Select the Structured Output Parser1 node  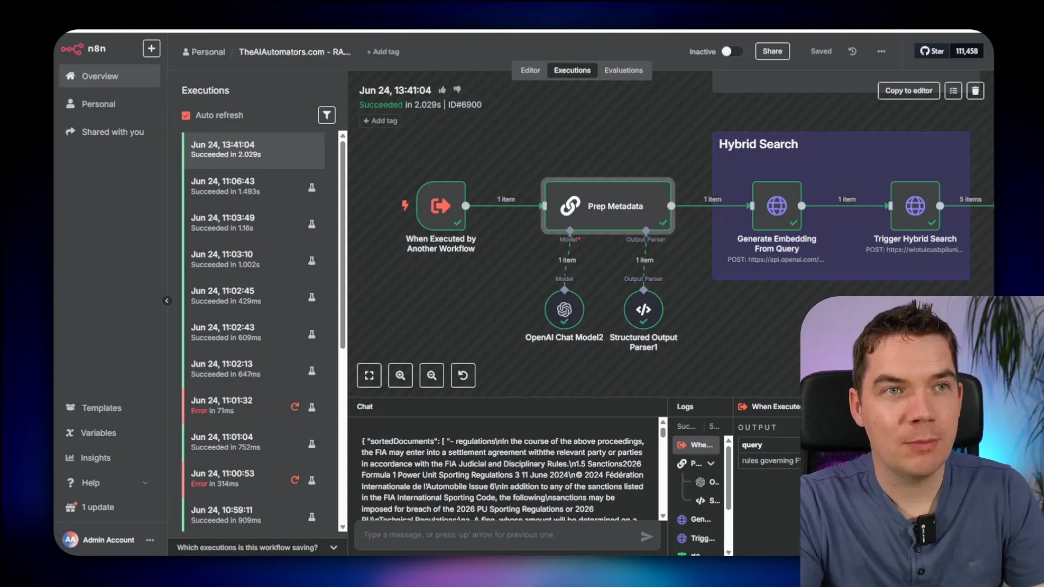pyautogui.click(x=643, y=309)
